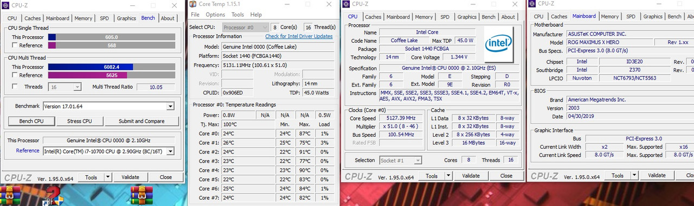Select the CPU tab in the Mainboard window
The width and height of the screenshot is (694, 206).
pos(538,17)
